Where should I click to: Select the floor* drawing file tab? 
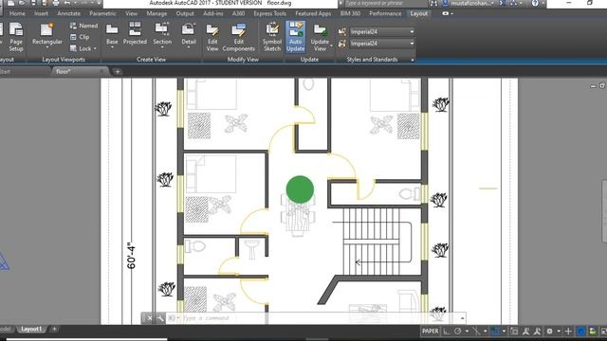(80, 72)
